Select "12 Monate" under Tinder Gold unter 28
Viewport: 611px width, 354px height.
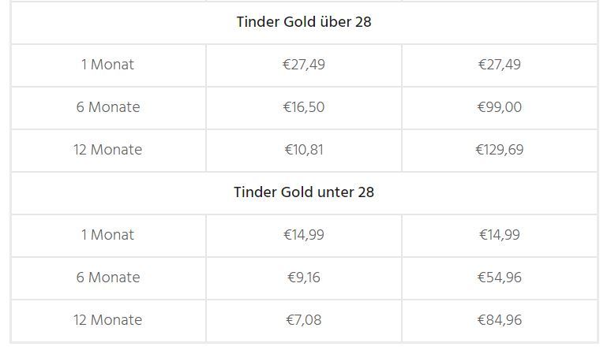coord(107,320)
